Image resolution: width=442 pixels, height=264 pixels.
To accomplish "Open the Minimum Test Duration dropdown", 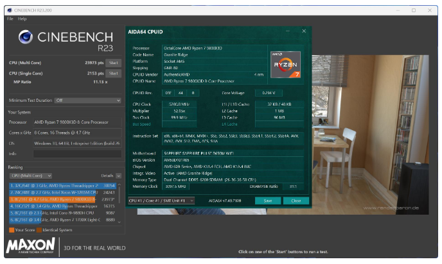I will (88, 100).
